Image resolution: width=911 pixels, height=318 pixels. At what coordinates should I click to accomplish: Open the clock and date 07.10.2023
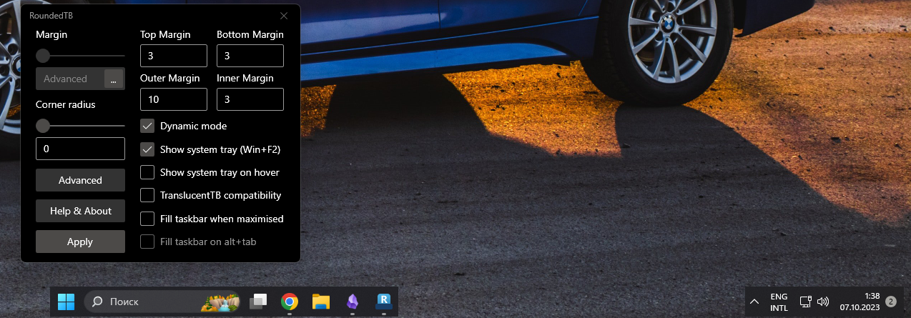click(860, 302)
